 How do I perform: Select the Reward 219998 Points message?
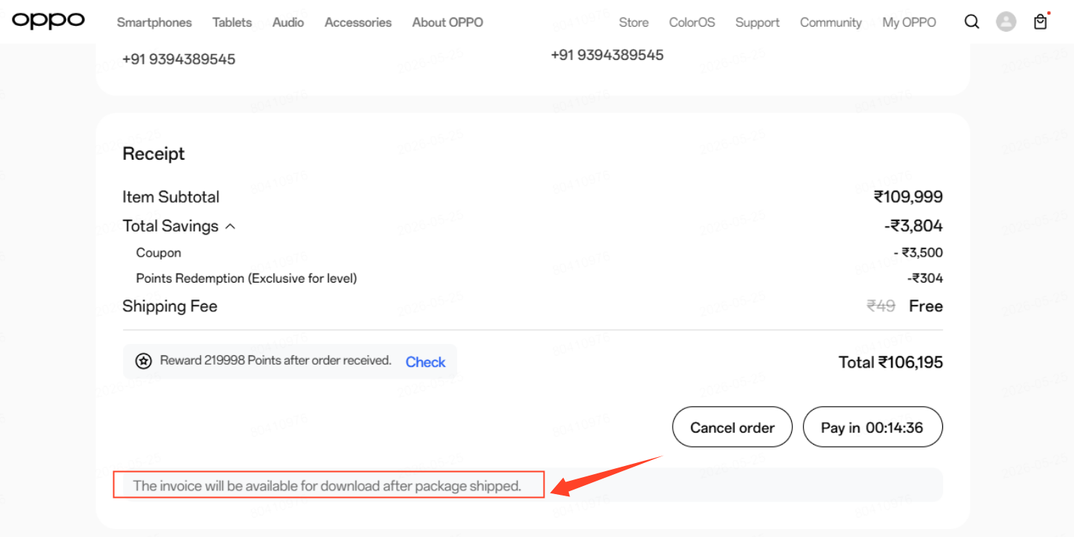[276, 361]
